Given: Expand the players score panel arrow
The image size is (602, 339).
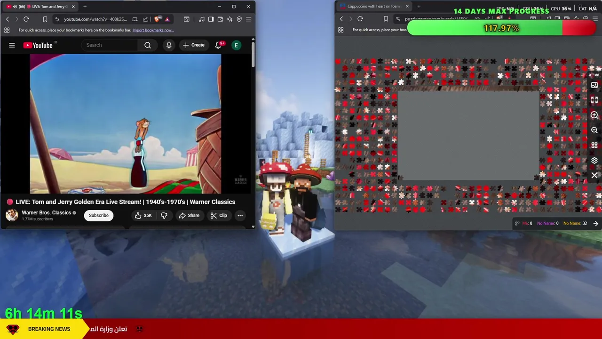Looking at the screenshot, I should pyautogui.click(x=596, y=224).
